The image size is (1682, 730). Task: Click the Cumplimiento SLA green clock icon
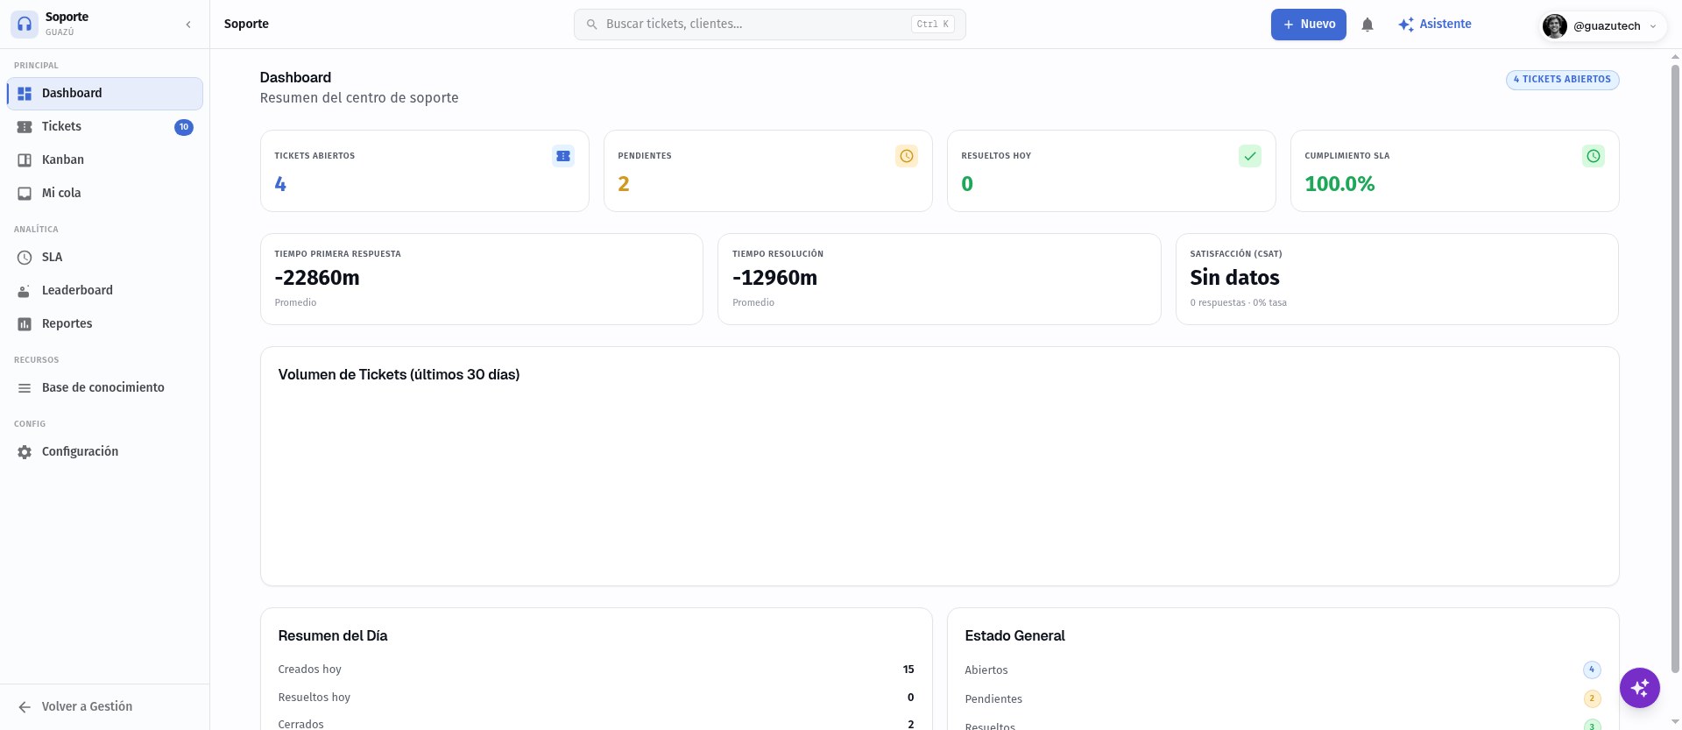click(x=1594, y=156)
